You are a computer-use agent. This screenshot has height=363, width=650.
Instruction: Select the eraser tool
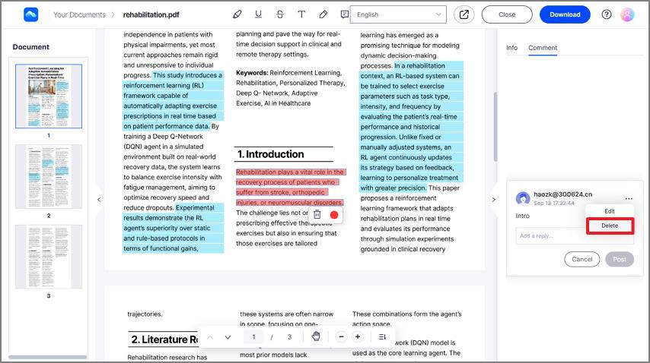[323, 14]
